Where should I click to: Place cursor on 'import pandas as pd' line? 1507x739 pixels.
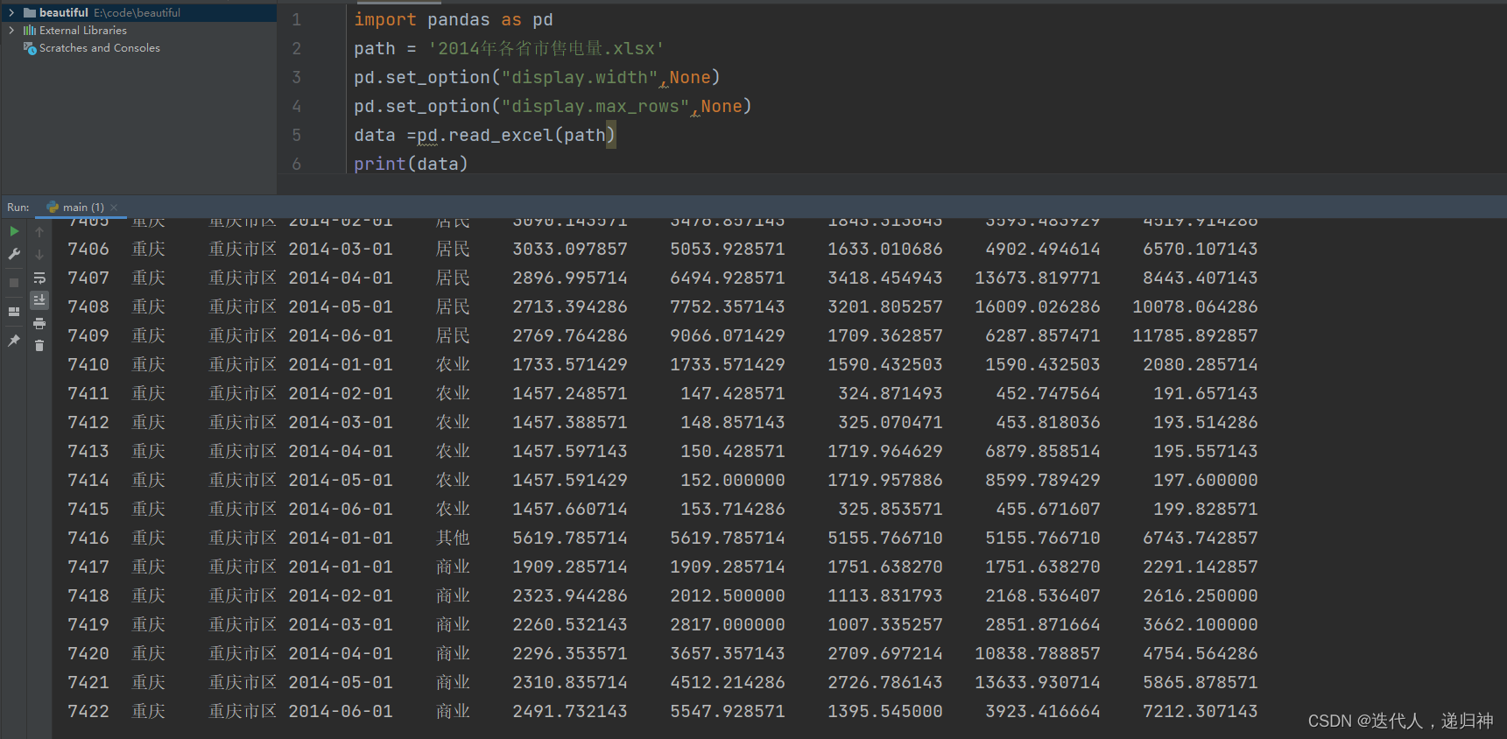pos(453,19)
